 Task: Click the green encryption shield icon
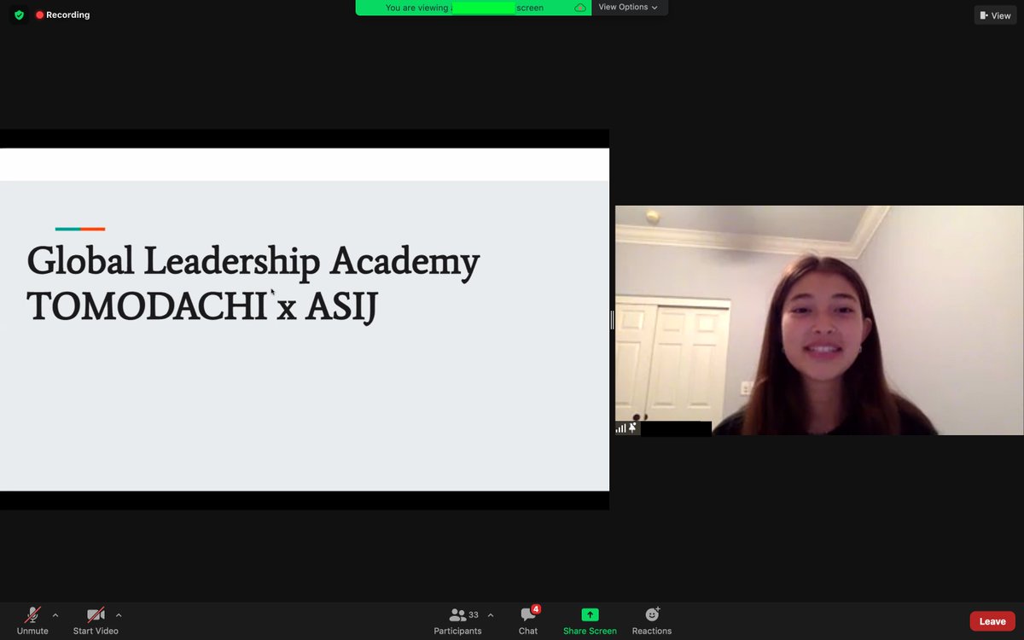[19, 15]
